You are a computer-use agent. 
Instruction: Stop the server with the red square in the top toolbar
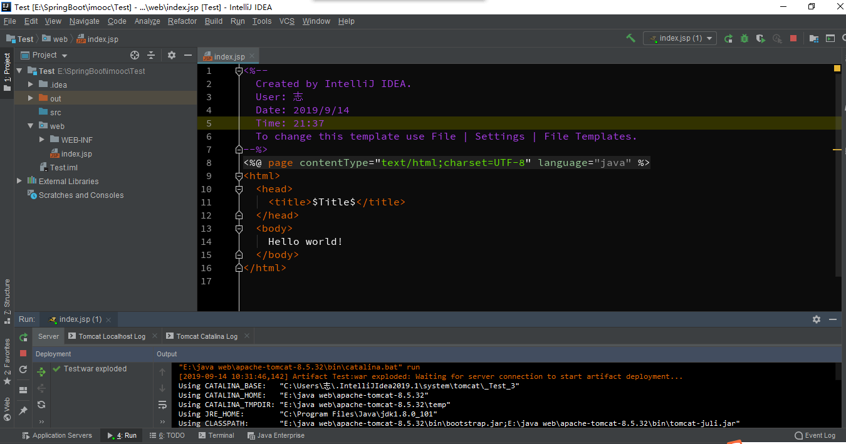point(793,38)
